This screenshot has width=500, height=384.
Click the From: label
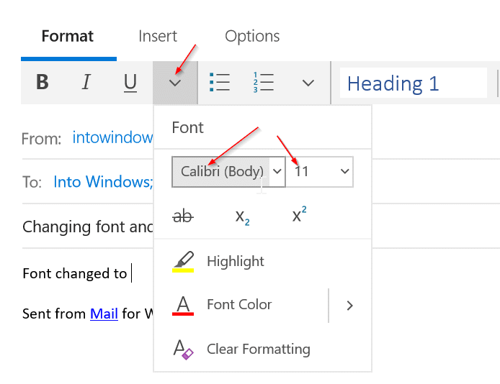pyautogui.click(x=41, y=139)
